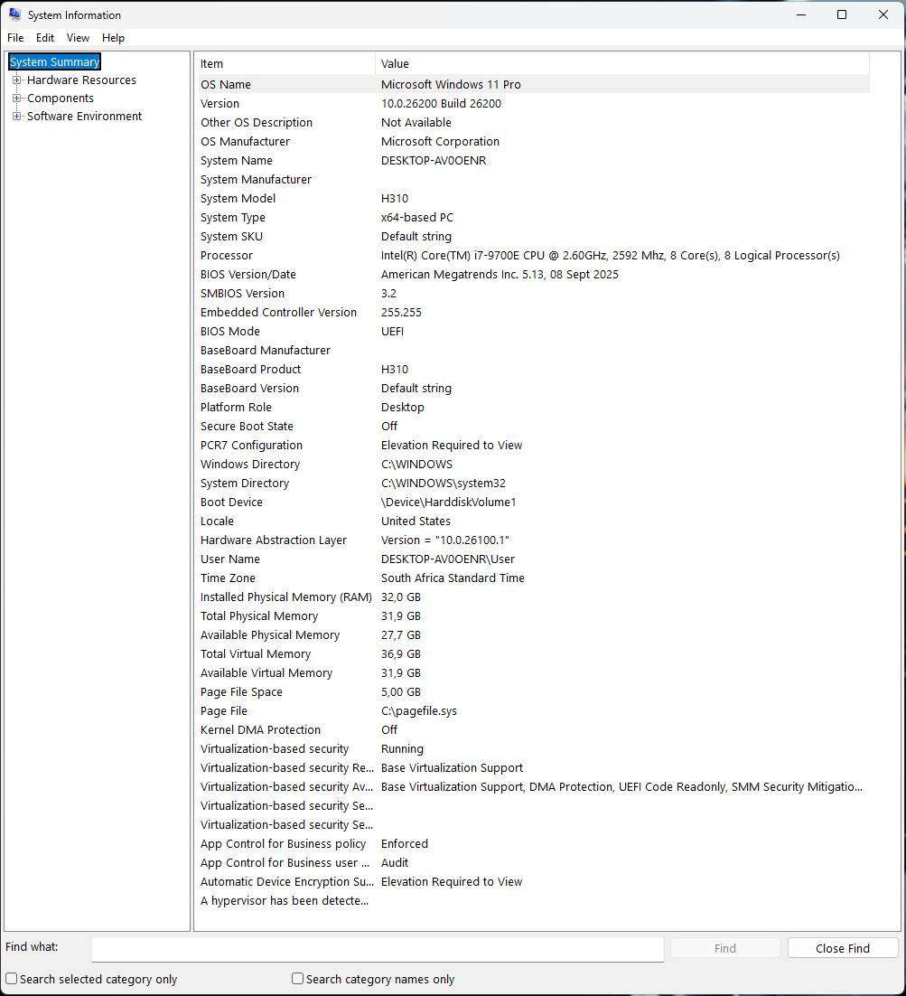This screenshot has width=906, height=996.
Task: Select the Platform Role row
Action: [x=533, y=407]
